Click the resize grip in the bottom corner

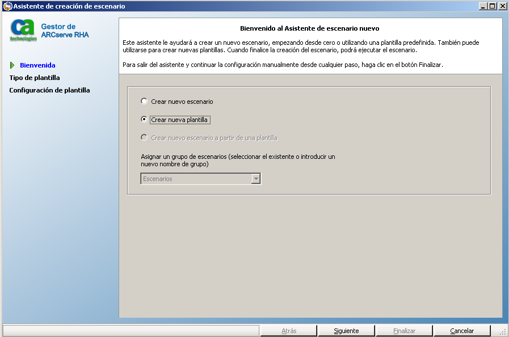click(503, 332)
